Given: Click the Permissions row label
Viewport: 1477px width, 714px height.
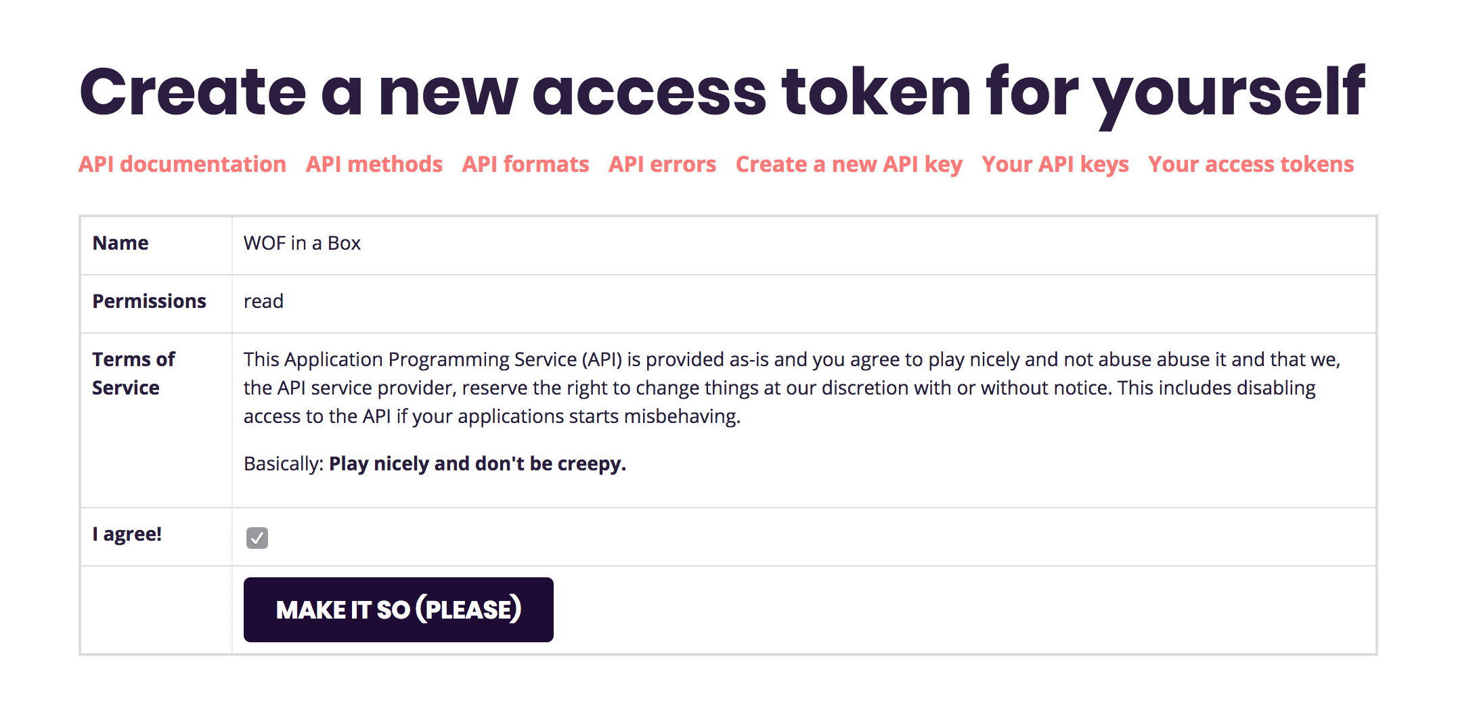Looking at the screenshot, I should click(x=149, y=301).
